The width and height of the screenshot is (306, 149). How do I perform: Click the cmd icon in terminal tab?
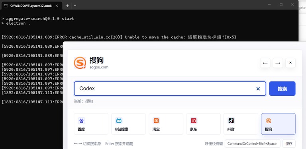coord(6,6)
